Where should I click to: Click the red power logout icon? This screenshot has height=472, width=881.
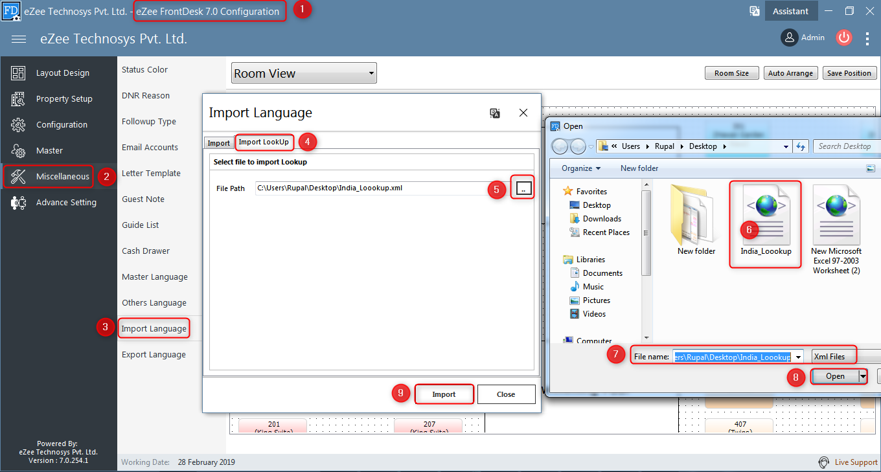843,38
